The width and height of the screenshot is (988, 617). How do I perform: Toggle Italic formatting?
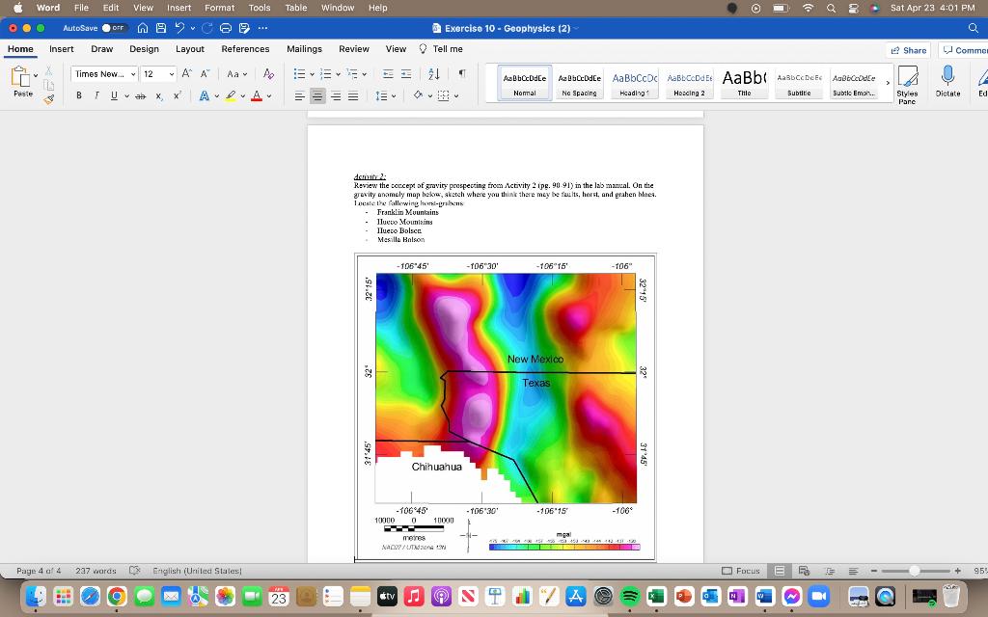pos(96,95)
